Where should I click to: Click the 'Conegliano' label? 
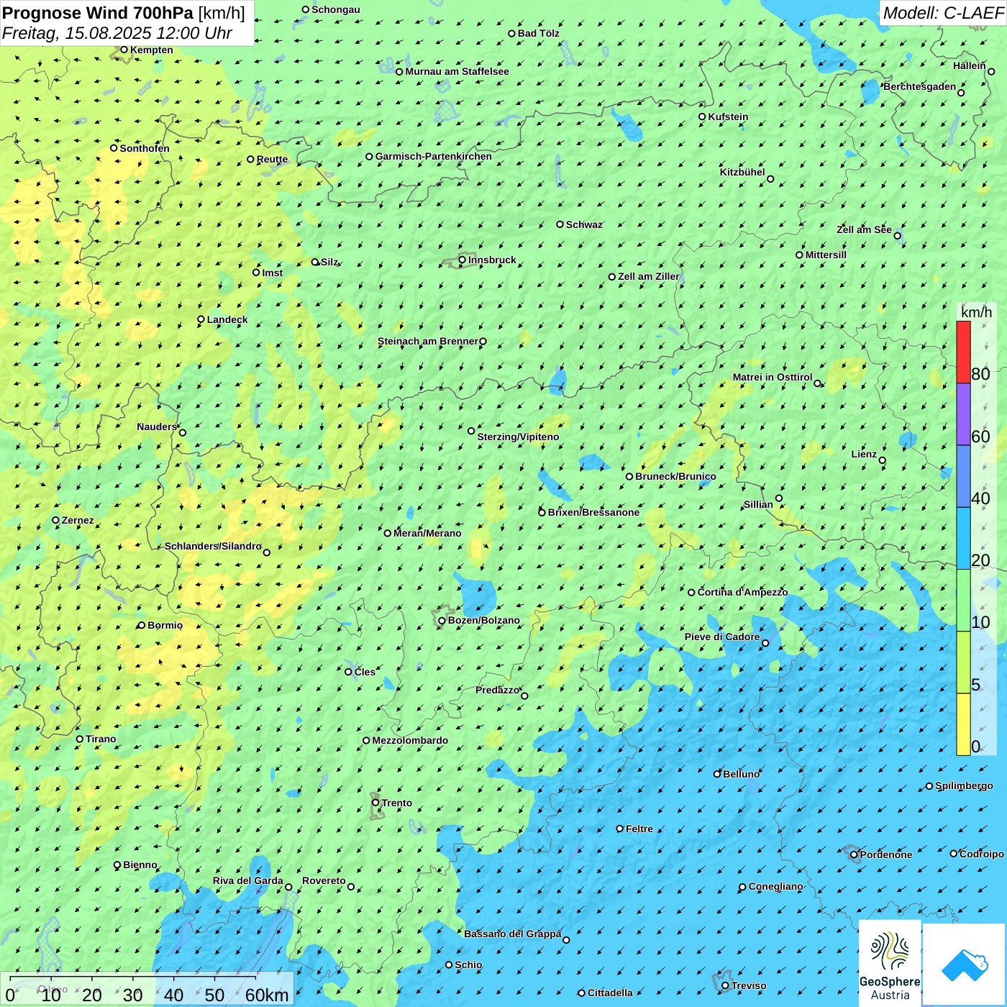(775, 886)
